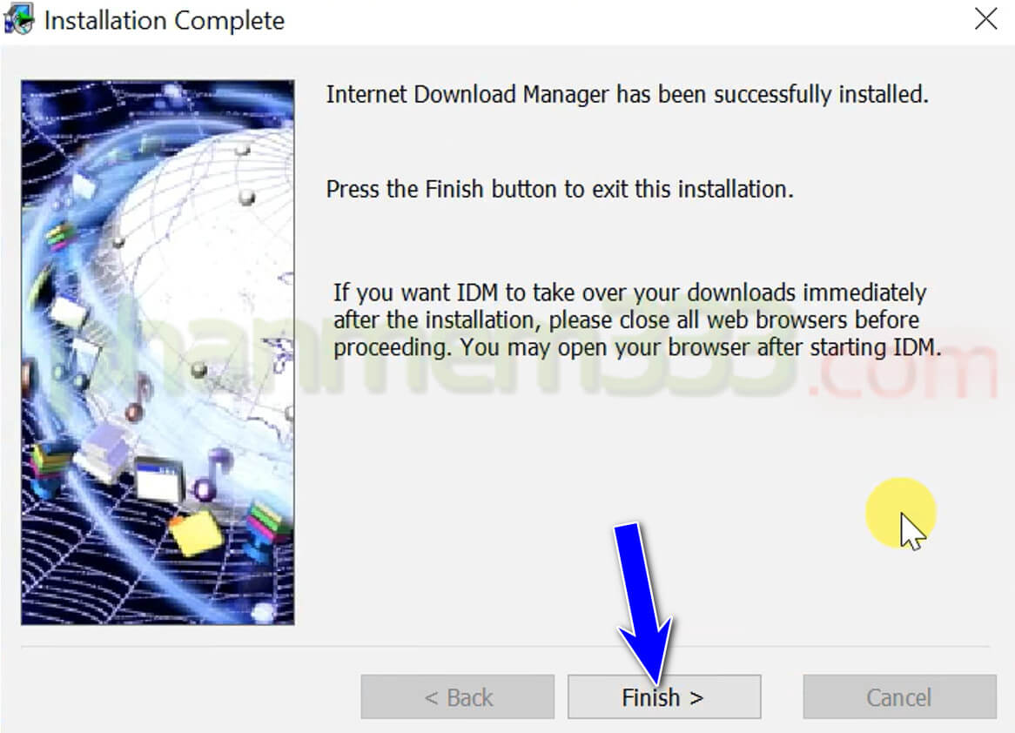Viewport: 1015px width, 733px height.
Task: Click the red '.com' watermark text
Action: [903, 366]
